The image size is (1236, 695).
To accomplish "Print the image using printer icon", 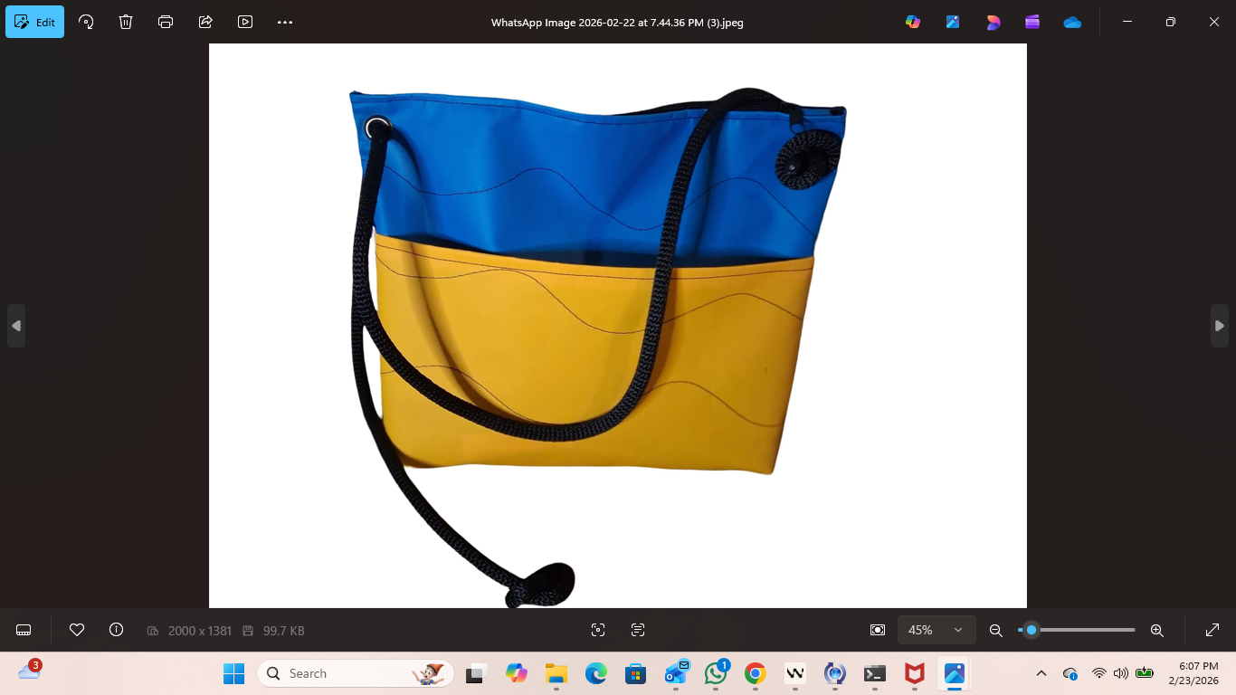I will [166, 22].
